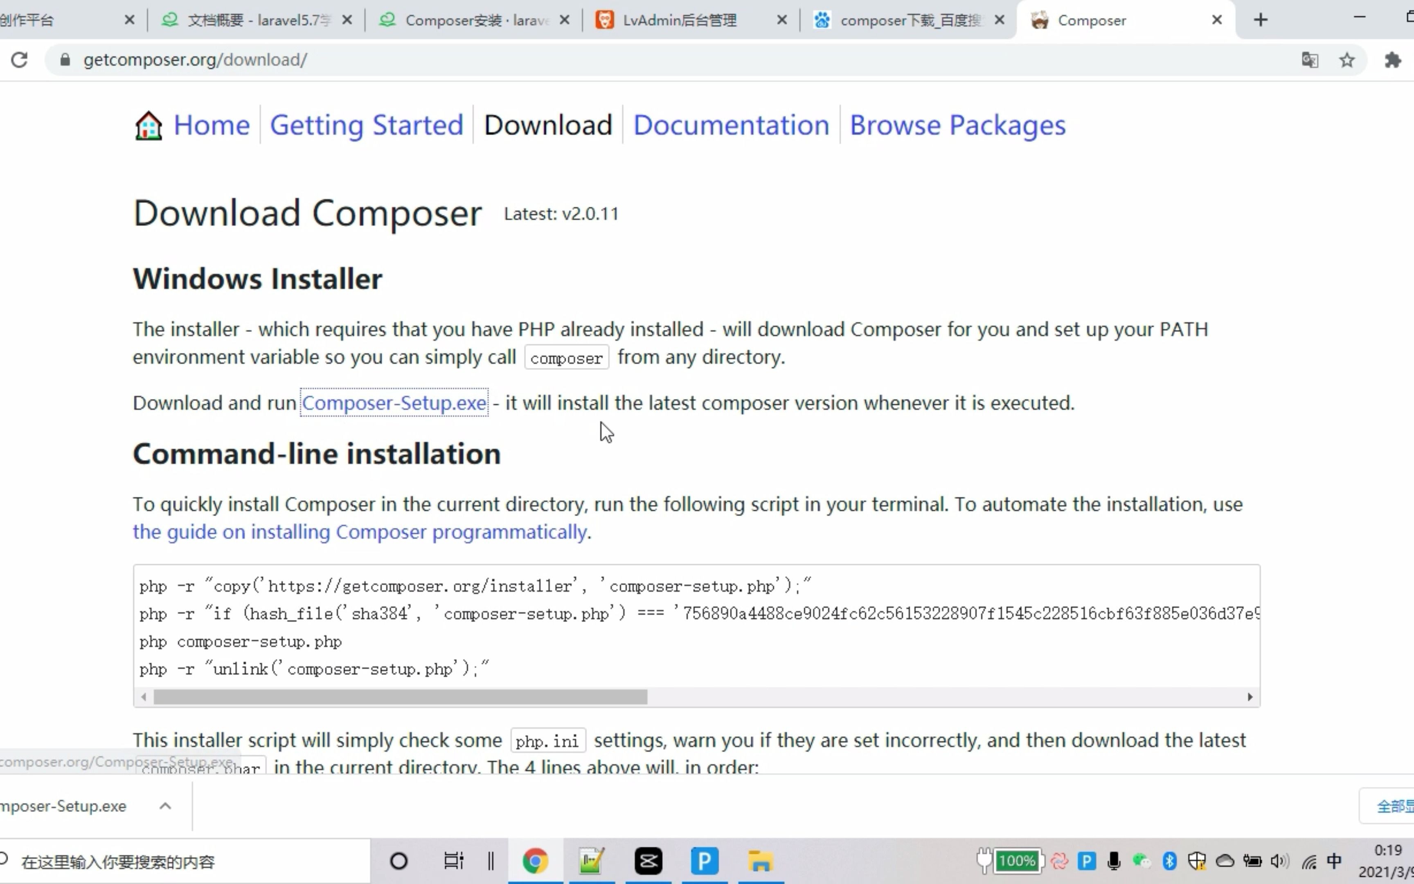Switch to Chrome on the taskbar
The width and height of the screenshot is (1414, 884).
click(x=535, y=861)
